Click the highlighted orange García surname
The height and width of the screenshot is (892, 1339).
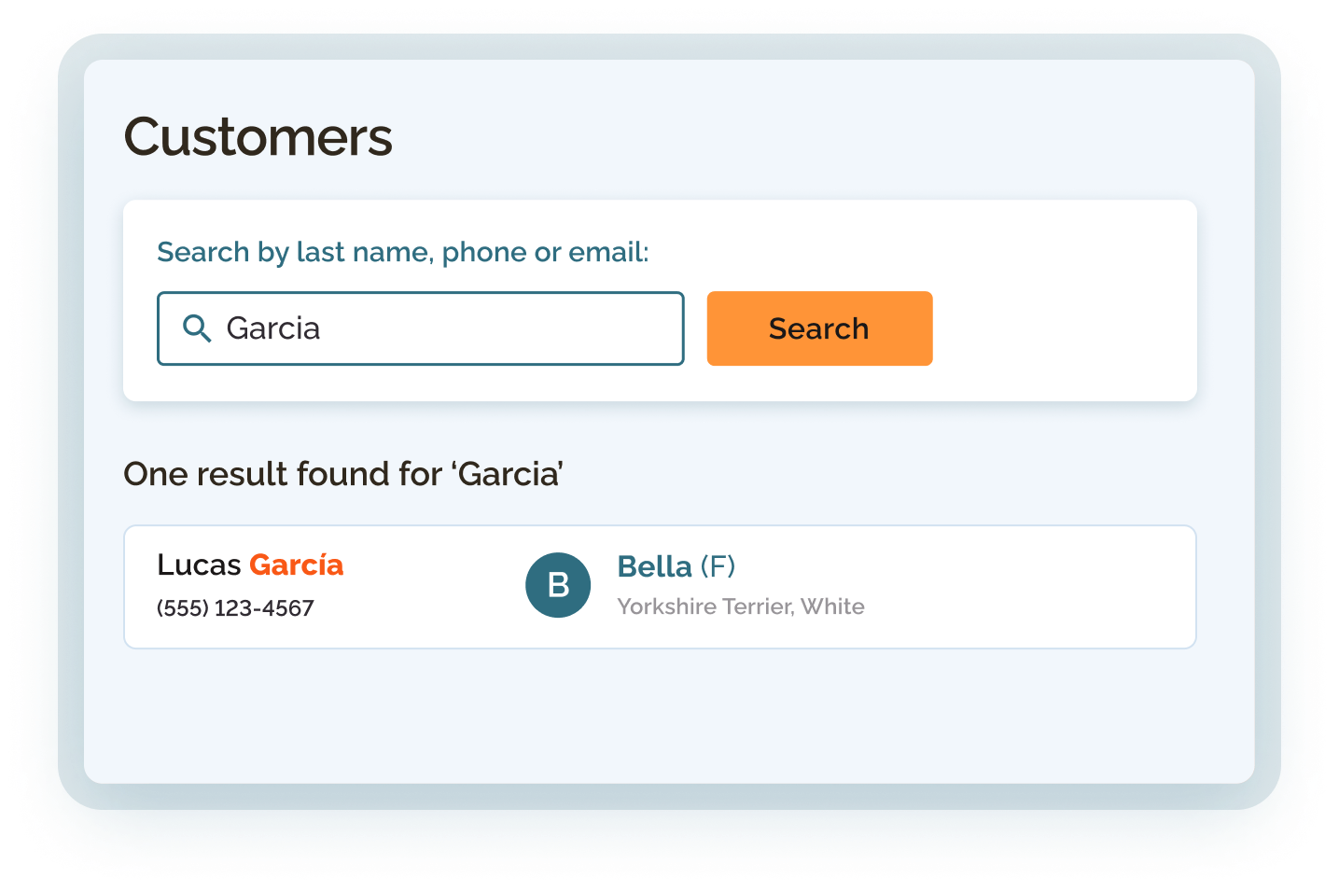[297, 564]
